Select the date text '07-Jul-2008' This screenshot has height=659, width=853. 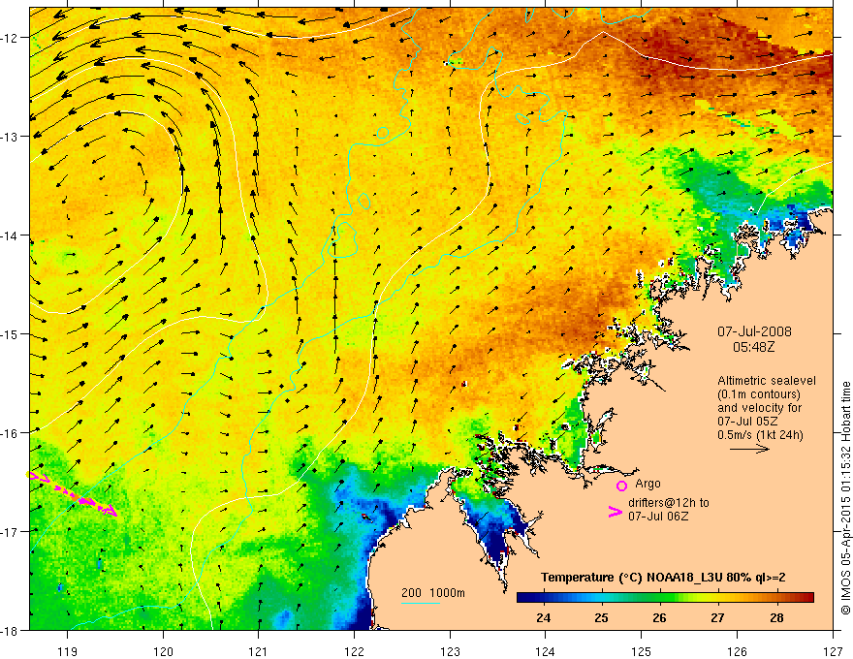[754, 331]
